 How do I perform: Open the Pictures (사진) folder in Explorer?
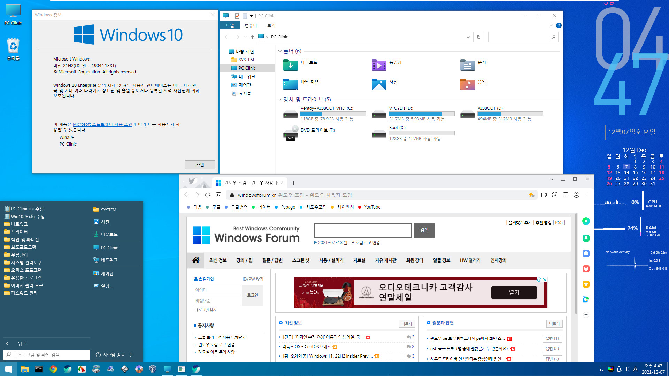click(379, 84)
